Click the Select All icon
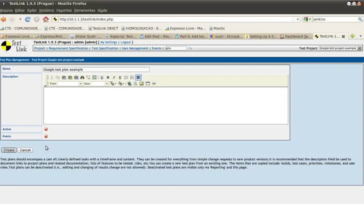The width and height of the screenshot is (364, 204). (x=95, y=77)
